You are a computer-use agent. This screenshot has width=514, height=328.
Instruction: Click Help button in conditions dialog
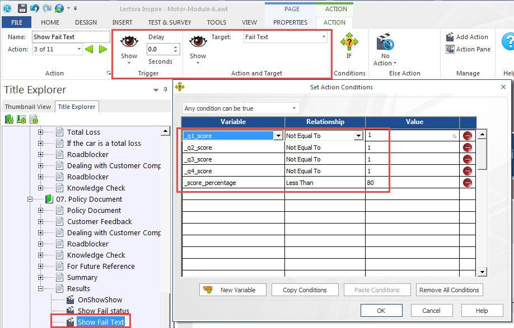click(x=482, y=310)
